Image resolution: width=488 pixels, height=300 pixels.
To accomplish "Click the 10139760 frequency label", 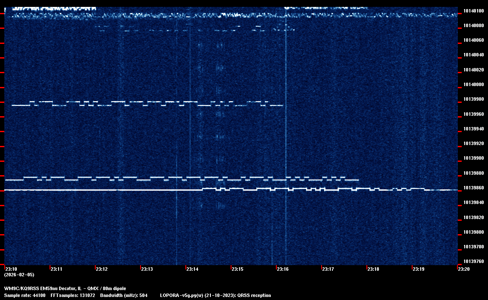I will (473, 262).
